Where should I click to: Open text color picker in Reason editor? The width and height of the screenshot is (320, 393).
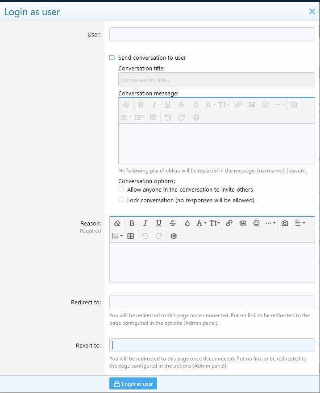click(x=187, y=223)
